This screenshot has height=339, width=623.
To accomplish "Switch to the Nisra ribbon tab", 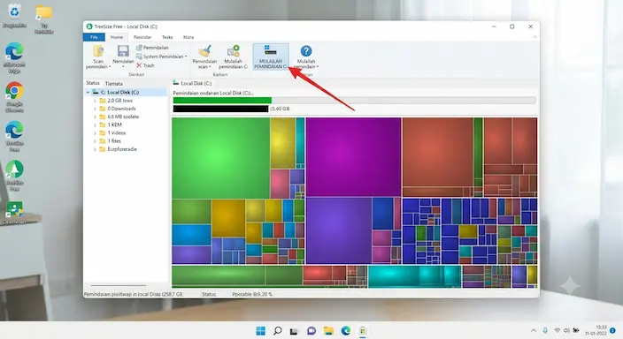I will click(188, 37).
